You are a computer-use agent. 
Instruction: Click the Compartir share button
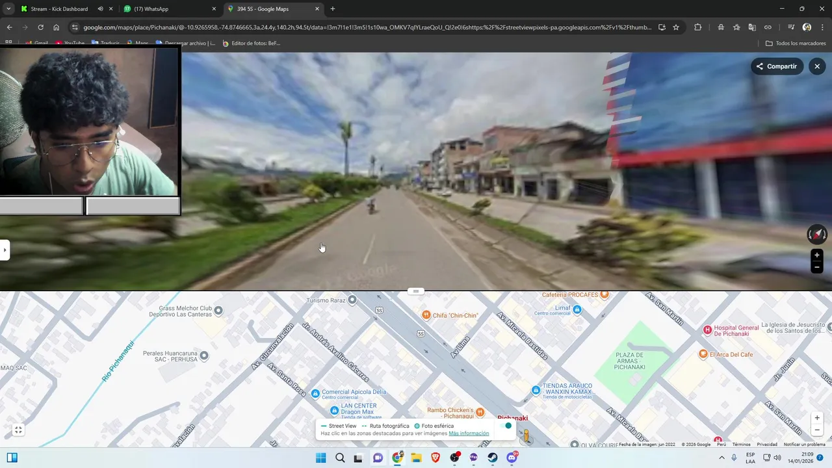(x=777, y=66)
